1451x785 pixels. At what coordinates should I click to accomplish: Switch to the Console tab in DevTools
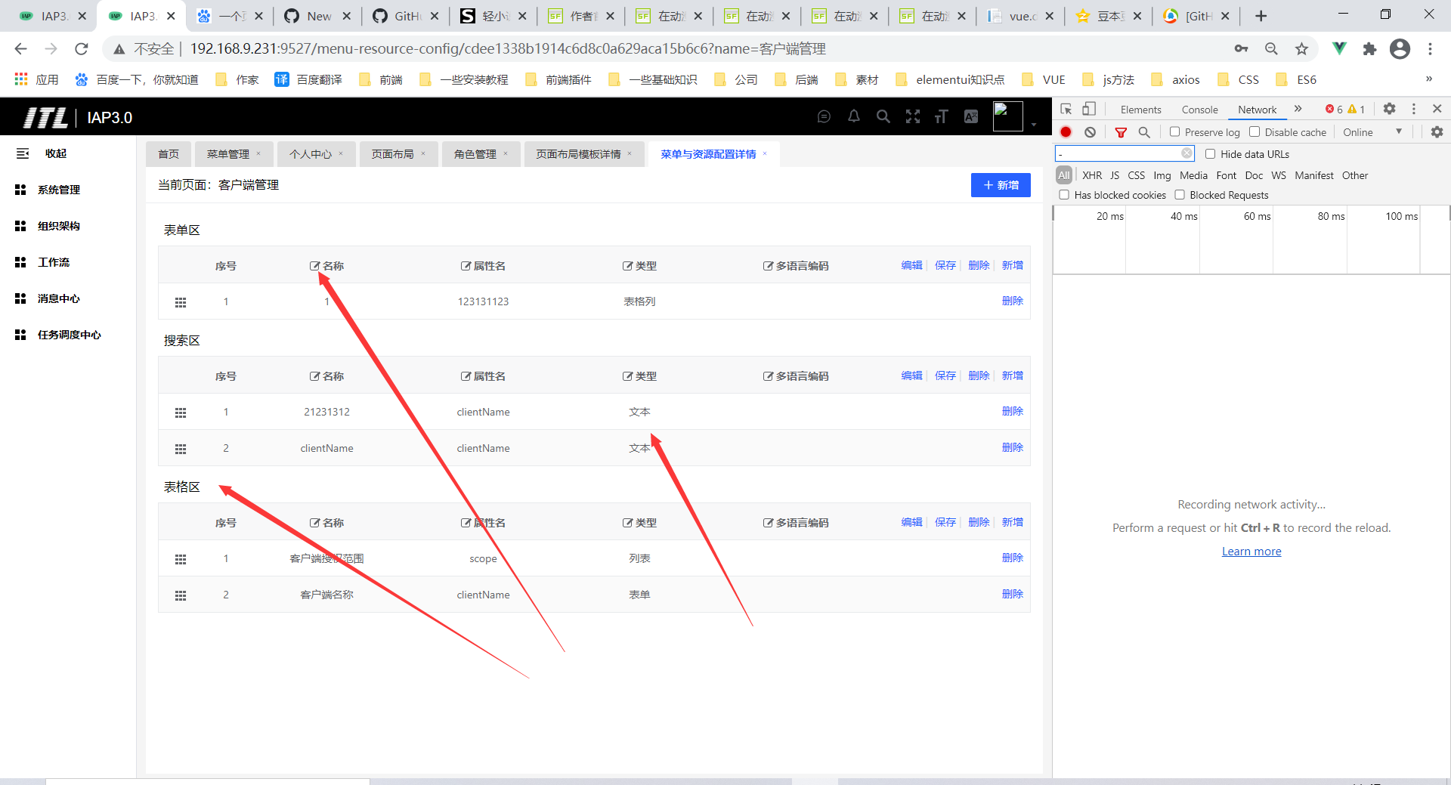[1199, 110]
